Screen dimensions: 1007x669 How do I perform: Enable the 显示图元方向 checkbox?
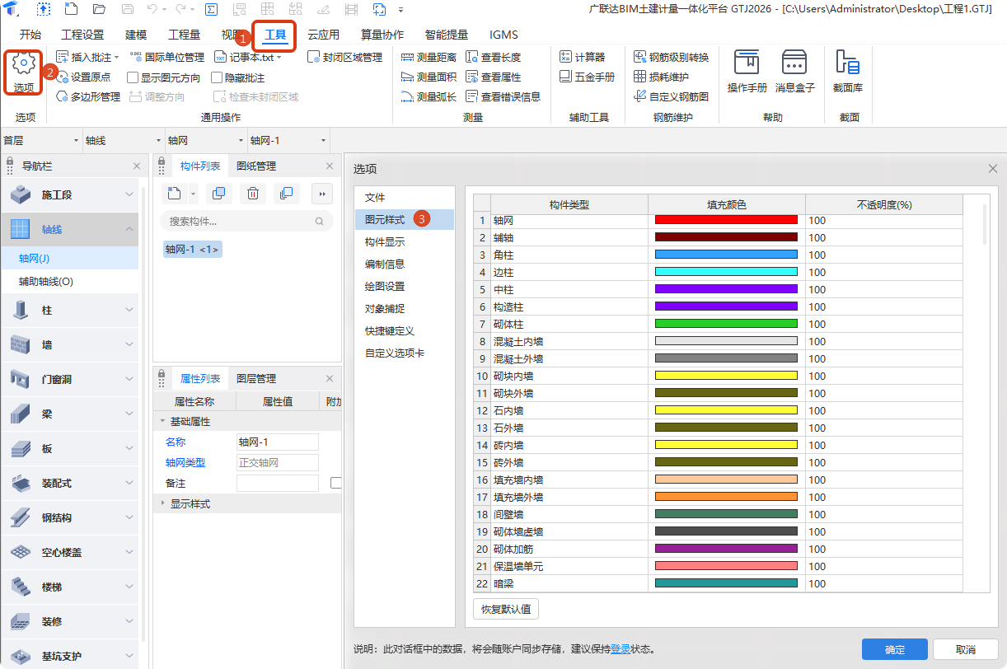coord(133,77)
